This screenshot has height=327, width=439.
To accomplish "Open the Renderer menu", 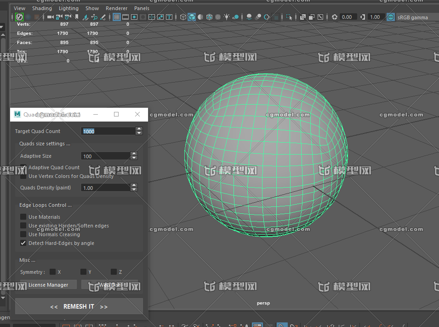I will click(116, 8).
